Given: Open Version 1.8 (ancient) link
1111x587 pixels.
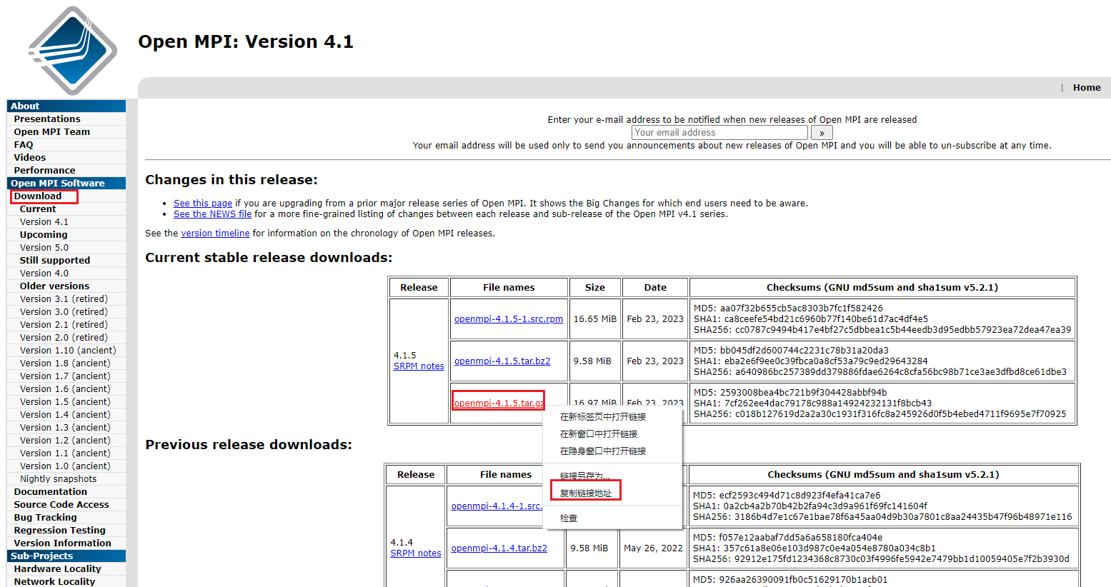Looking at the screenshot, I should click(x=65, y=363).
